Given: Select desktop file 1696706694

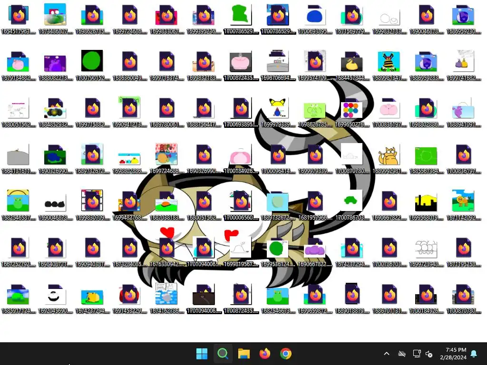Looking at the screenshot, I should click(x=278, y=65).
